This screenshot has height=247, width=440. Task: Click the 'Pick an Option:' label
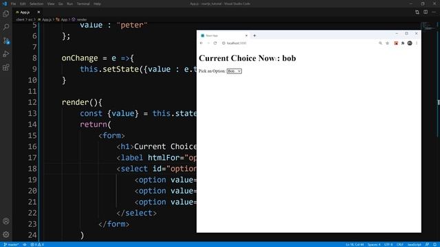(212, 71)
